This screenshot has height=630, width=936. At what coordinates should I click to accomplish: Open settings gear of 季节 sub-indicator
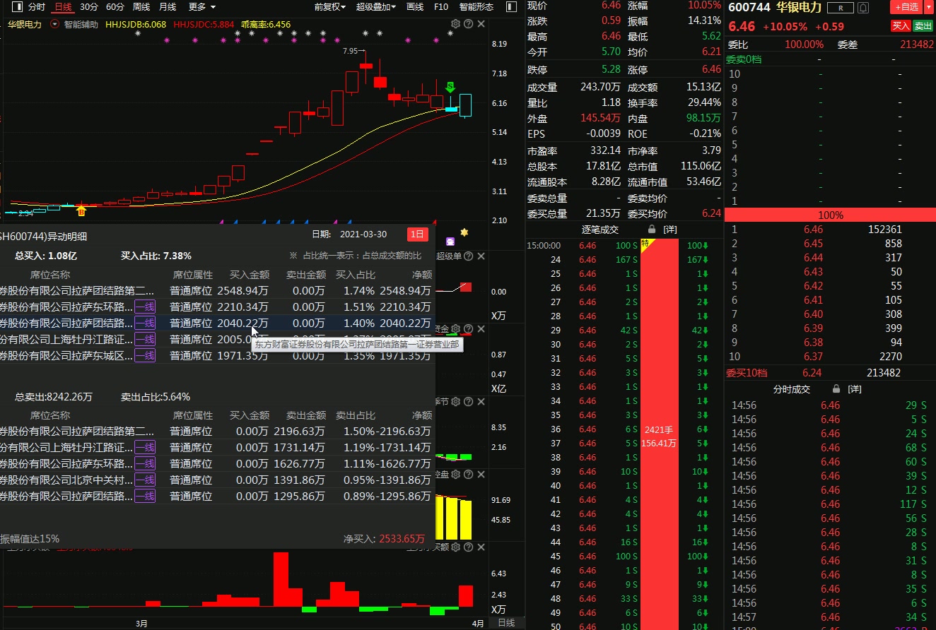[455, 401]
